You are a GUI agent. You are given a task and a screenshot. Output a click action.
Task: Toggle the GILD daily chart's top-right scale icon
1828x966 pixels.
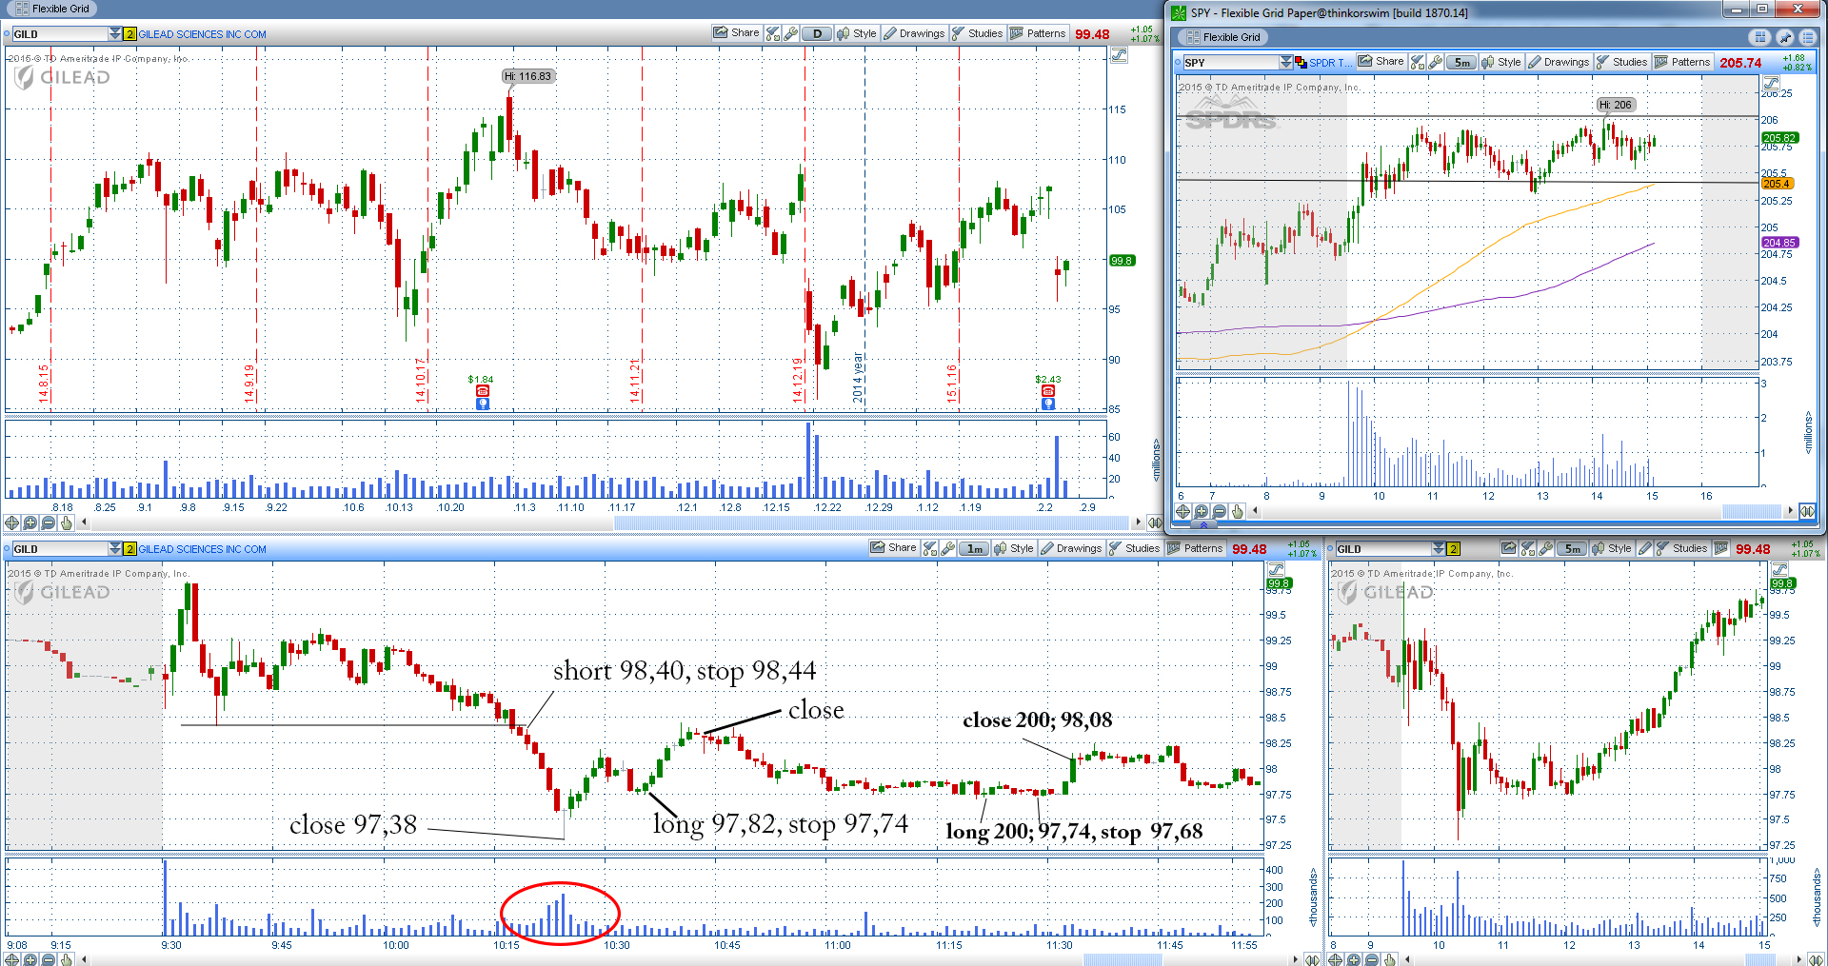click(x=1120, y=55)
